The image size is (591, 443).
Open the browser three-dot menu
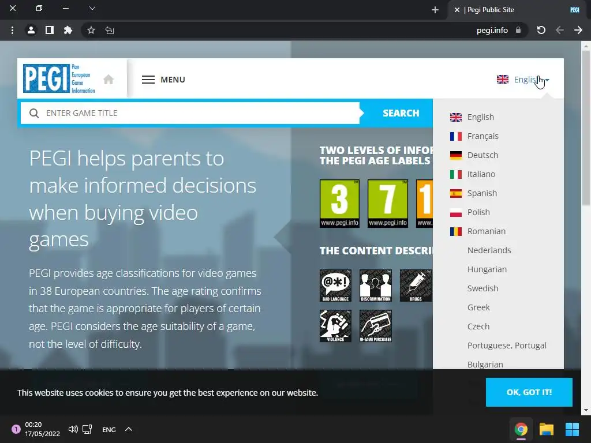13,30
